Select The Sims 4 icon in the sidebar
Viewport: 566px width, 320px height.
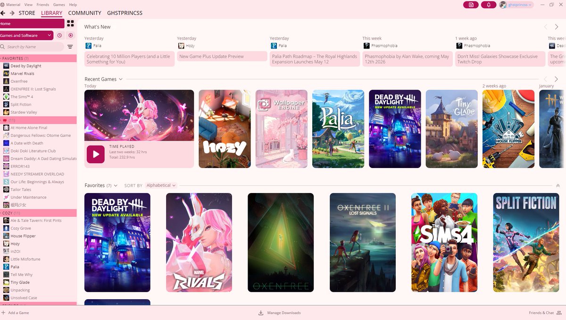(6, 97)
